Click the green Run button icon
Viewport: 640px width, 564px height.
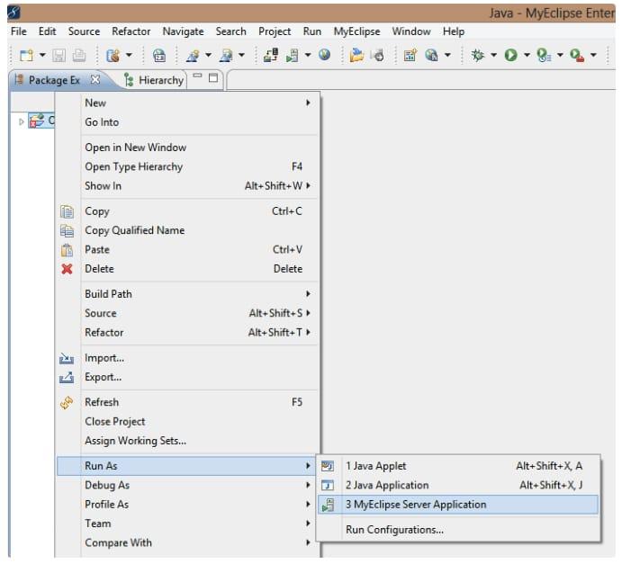[x=510, y=56]
